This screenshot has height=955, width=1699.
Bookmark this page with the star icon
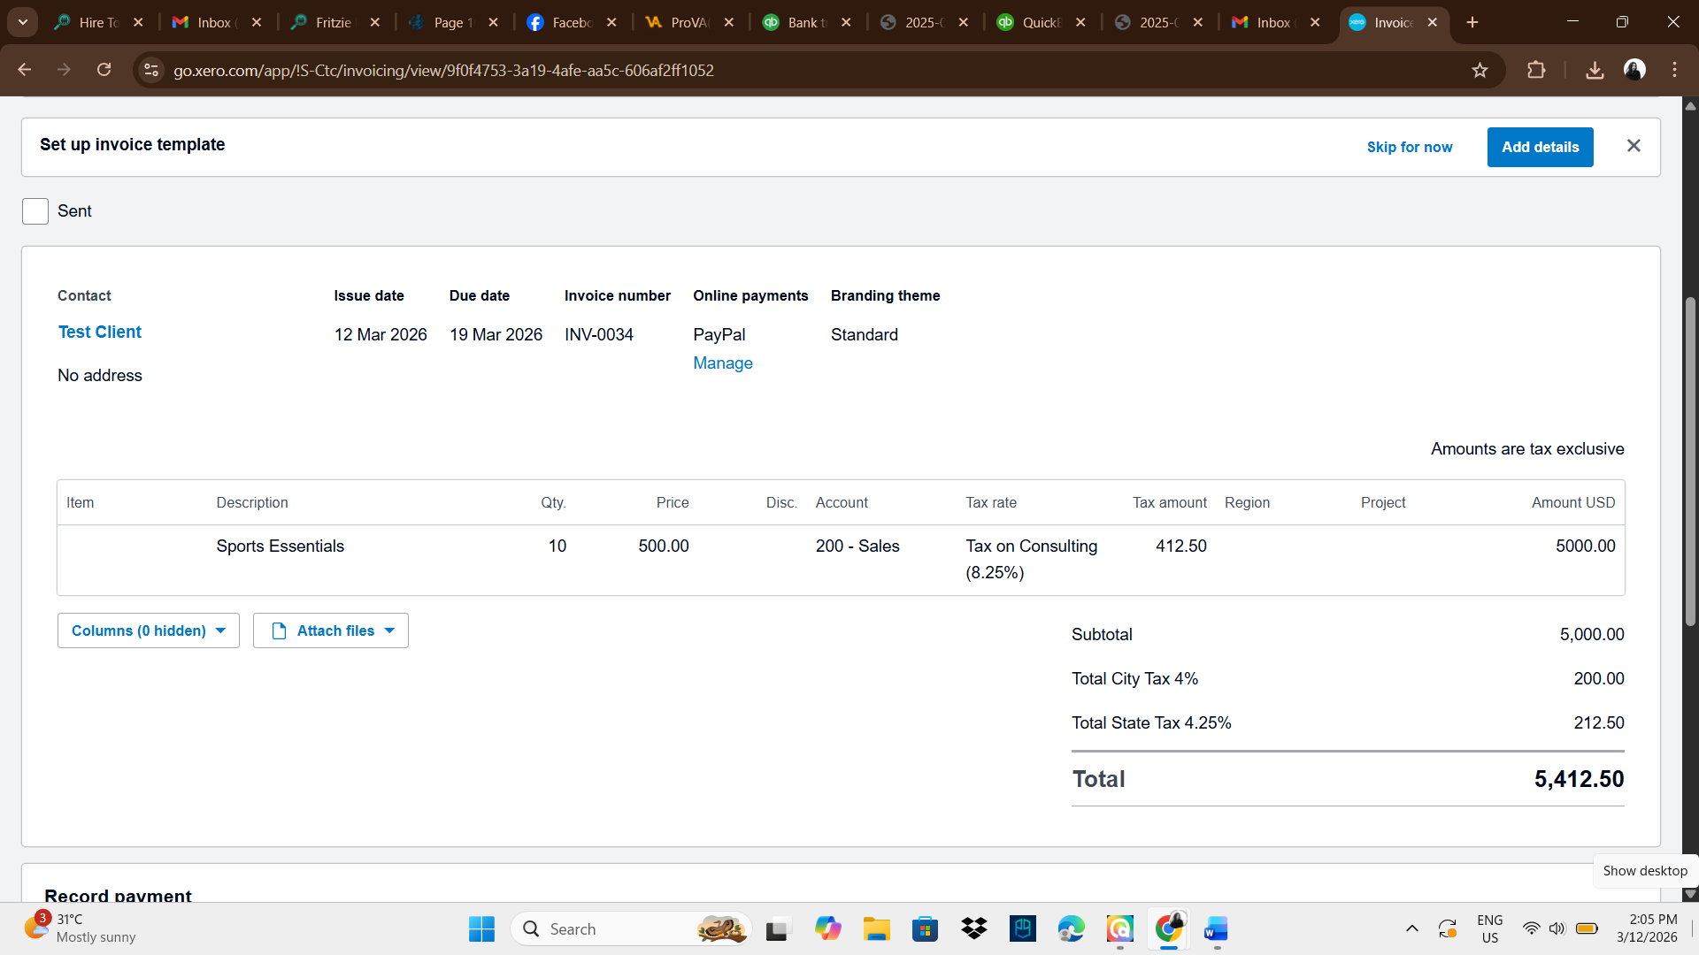tap(1480, 70)
